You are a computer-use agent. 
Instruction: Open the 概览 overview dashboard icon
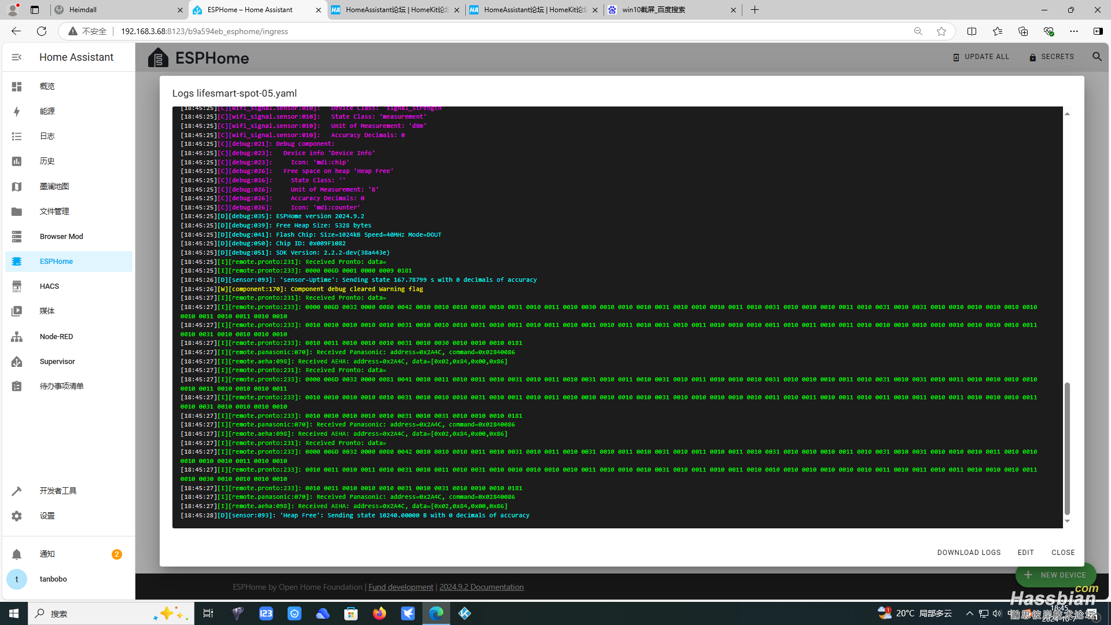click(17, 86)
